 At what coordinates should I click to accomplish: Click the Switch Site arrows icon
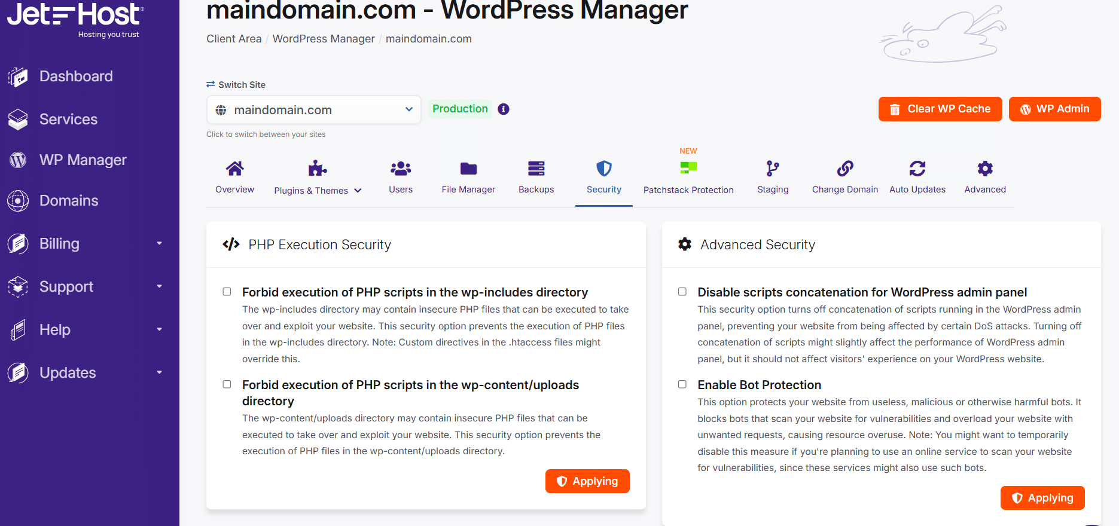tap(211, 84)
